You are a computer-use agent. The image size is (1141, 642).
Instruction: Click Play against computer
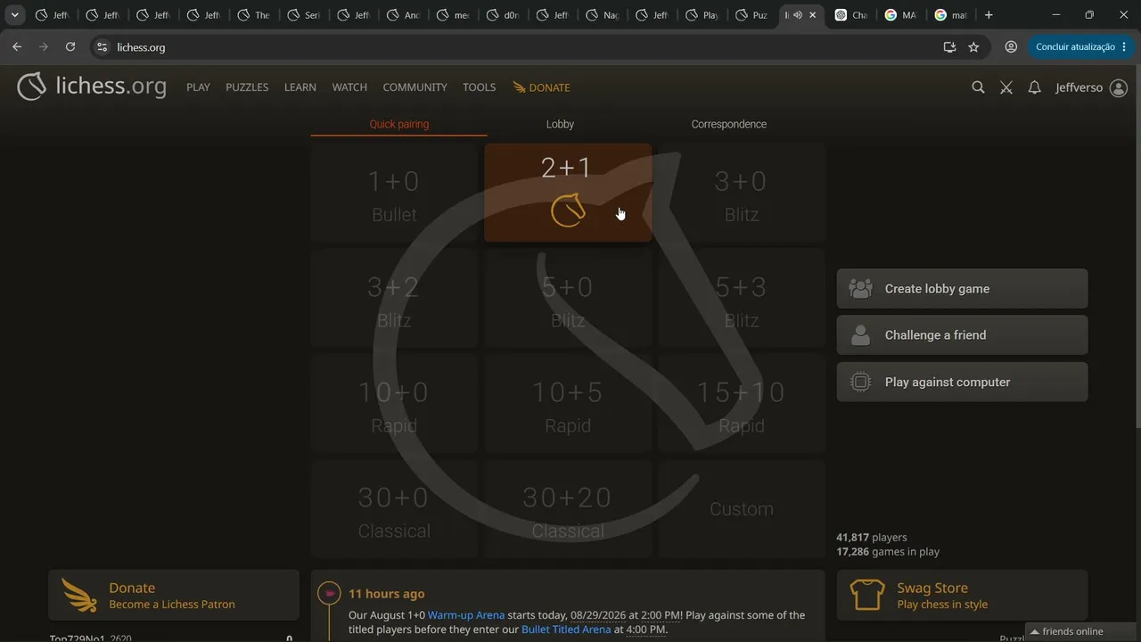pos(962,382)
